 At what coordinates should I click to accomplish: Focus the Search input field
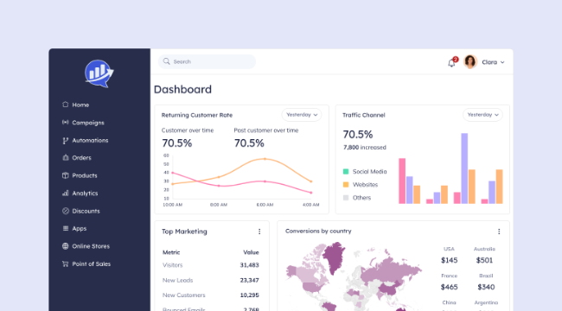(x=207, y=61)
